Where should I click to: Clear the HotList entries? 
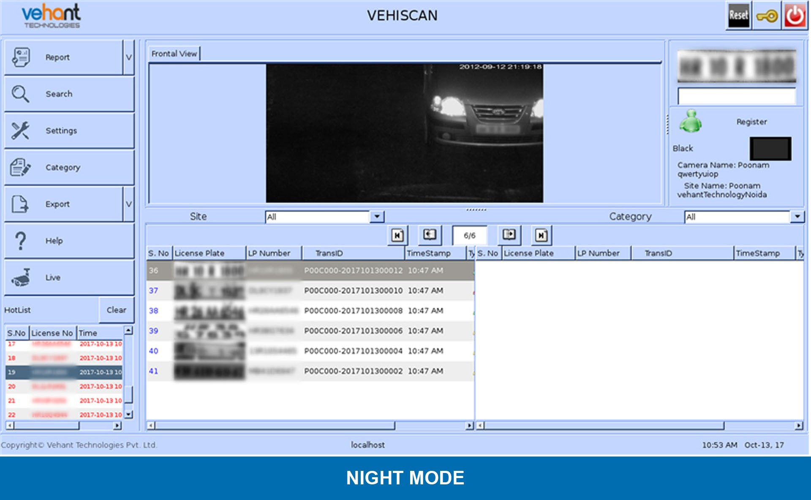(x=116, y=310)
